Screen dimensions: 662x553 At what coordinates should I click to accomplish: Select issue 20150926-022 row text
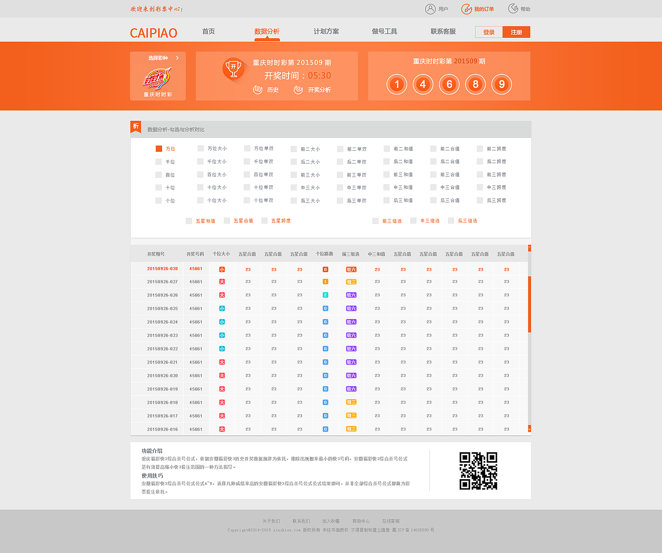(x=162, y=349)
